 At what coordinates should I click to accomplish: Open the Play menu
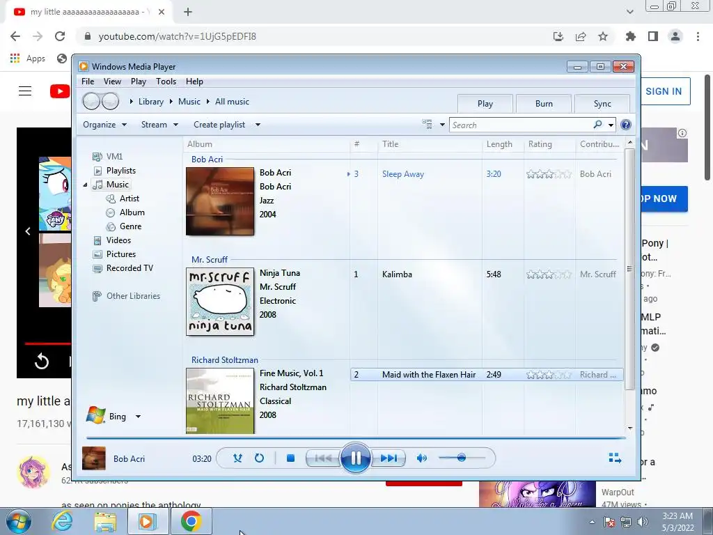(x=139, y=82)
